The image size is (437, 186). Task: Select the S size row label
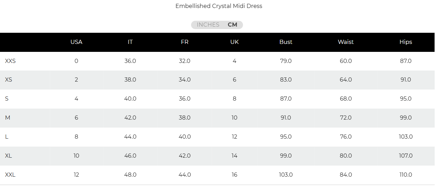tap(7, 99)
